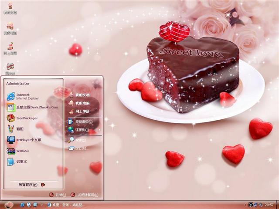279x209 pixels.
Task: Open Internet Explorer quick launch icon
Action: point(22,205)
